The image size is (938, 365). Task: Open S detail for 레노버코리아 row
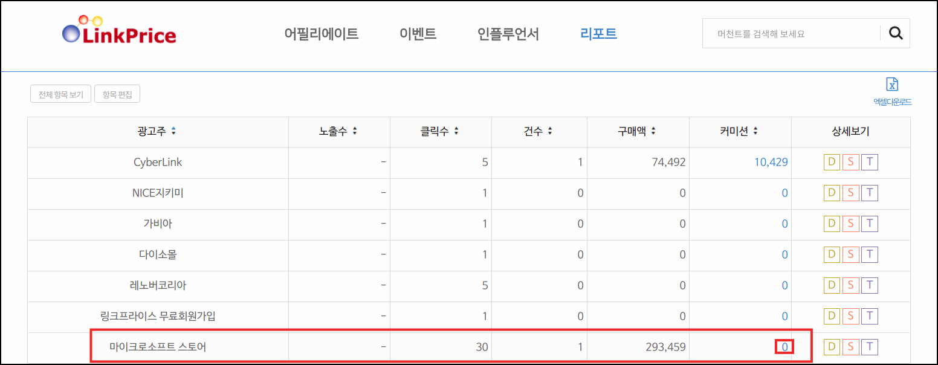(850, 285)
